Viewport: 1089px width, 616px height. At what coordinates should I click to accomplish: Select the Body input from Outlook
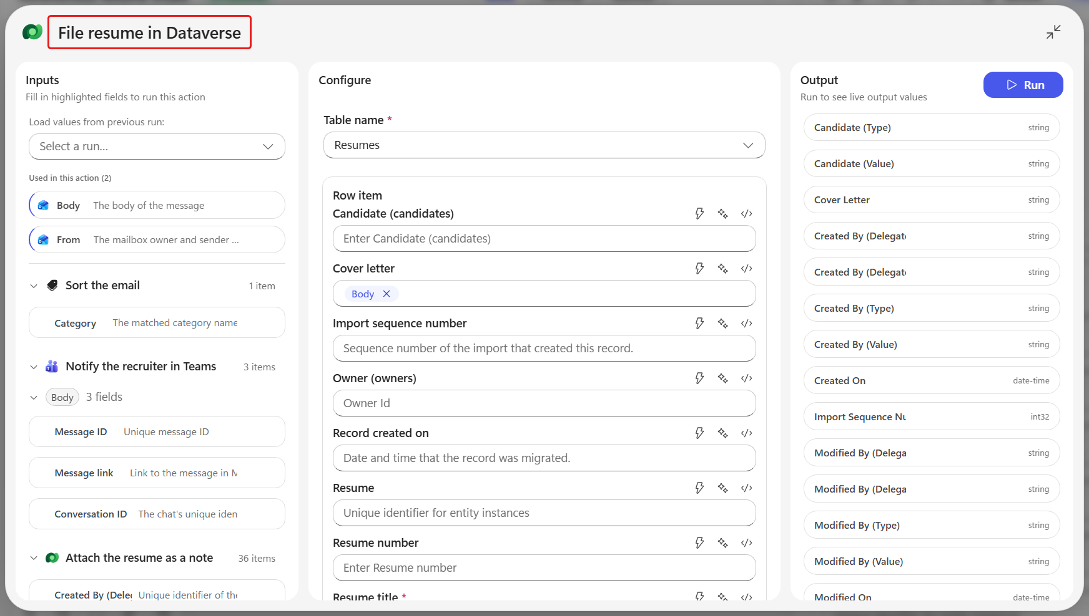click(157, 205)
